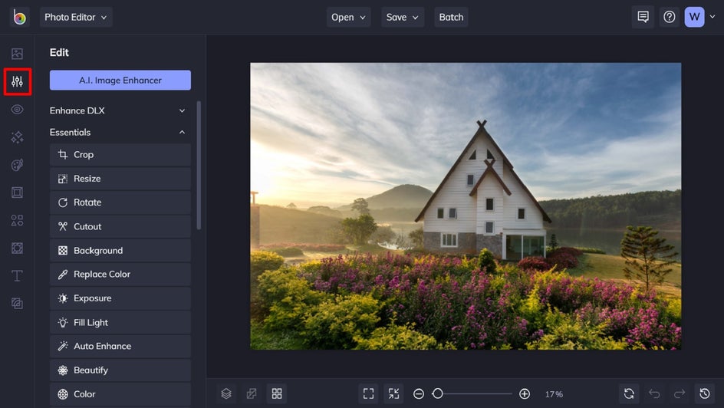The image size is (724, 408).
Task: Click the Batch button
Action: click(x=451, y=17)
